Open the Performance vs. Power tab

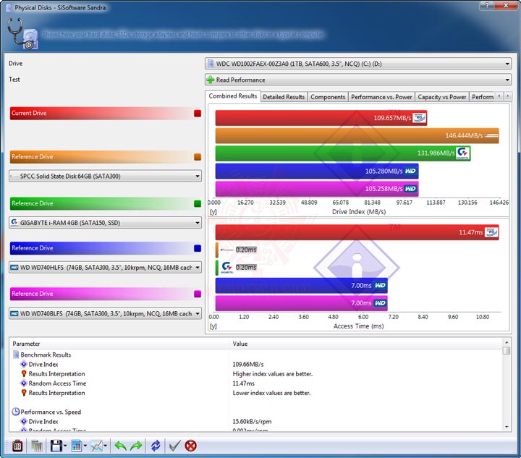381,97
